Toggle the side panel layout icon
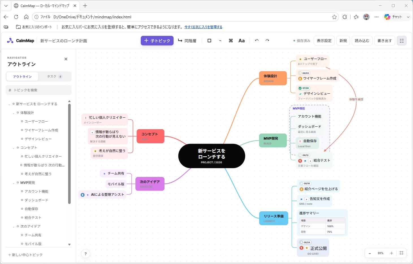413x264 pixels. [x=402, y=41]
